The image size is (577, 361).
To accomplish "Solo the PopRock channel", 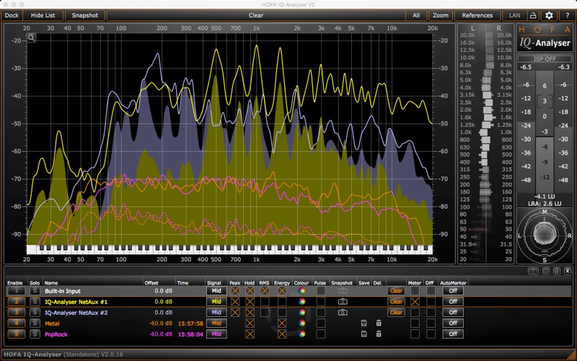I will pos(35,334).
